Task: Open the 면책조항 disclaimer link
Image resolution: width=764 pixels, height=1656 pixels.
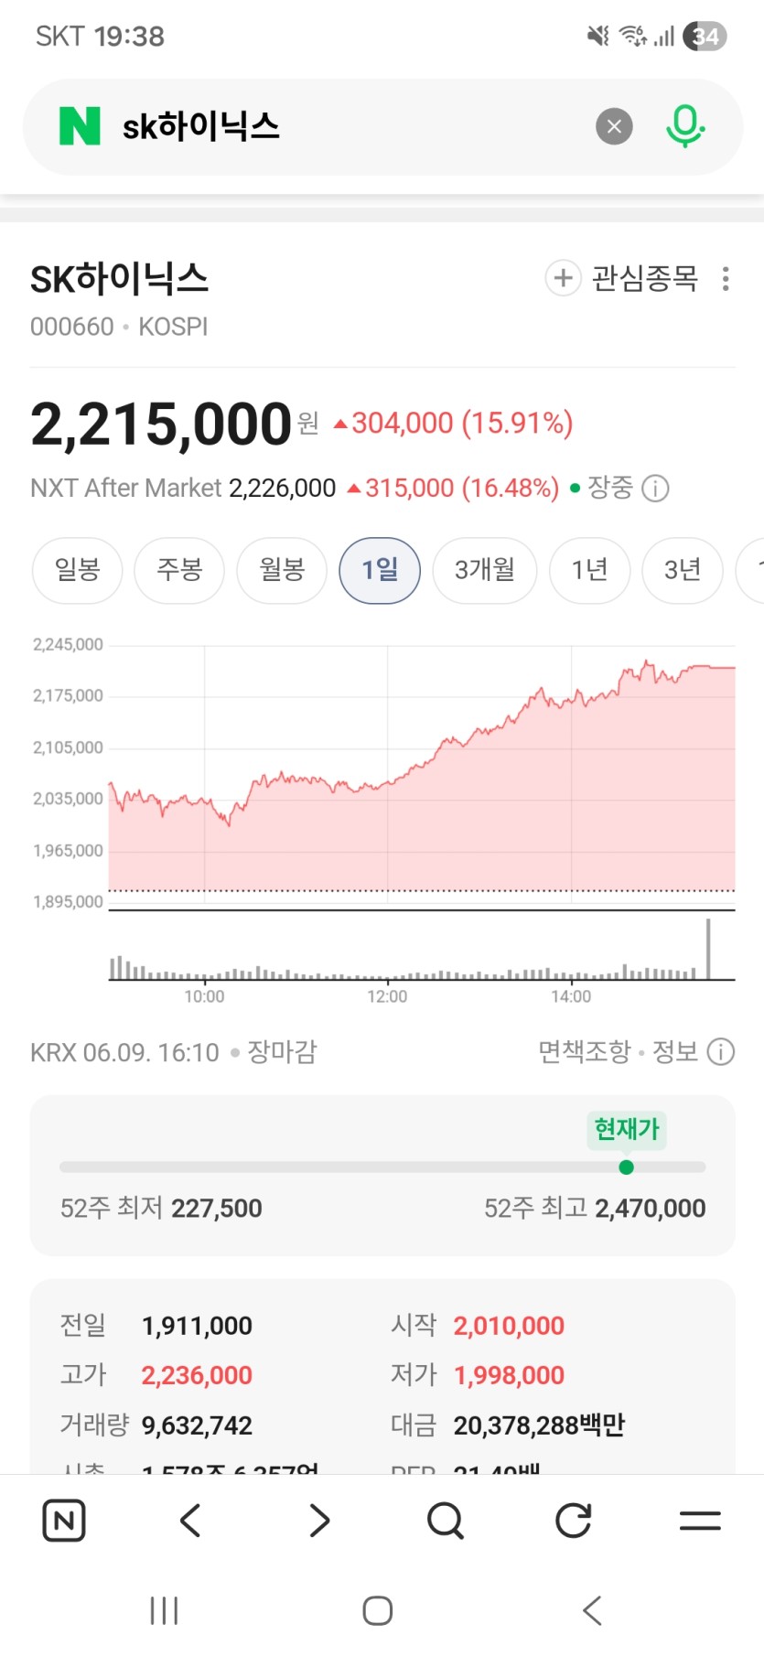Action: click(x=585, y=1052)
